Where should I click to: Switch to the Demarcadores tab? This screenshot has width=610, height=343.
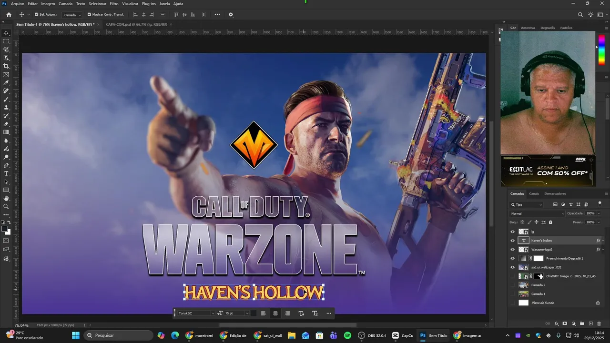555,193
